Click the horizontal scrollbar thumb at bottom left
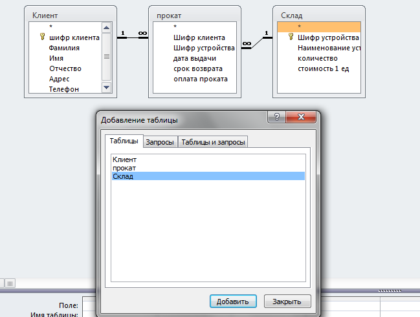Image resolution: width=420 pixels, height=317 pixels. (10, 283)
